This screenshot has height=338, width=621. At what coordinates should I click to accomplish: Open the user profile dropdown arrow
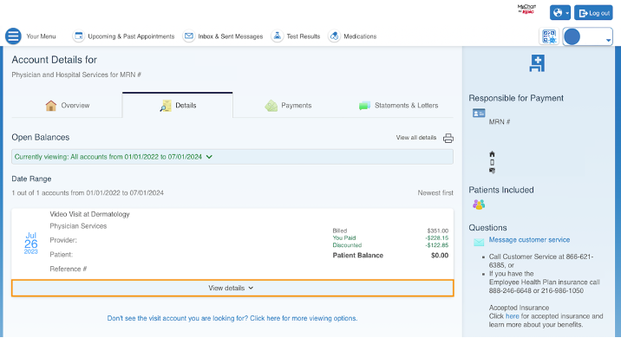(x=608, y=41)
